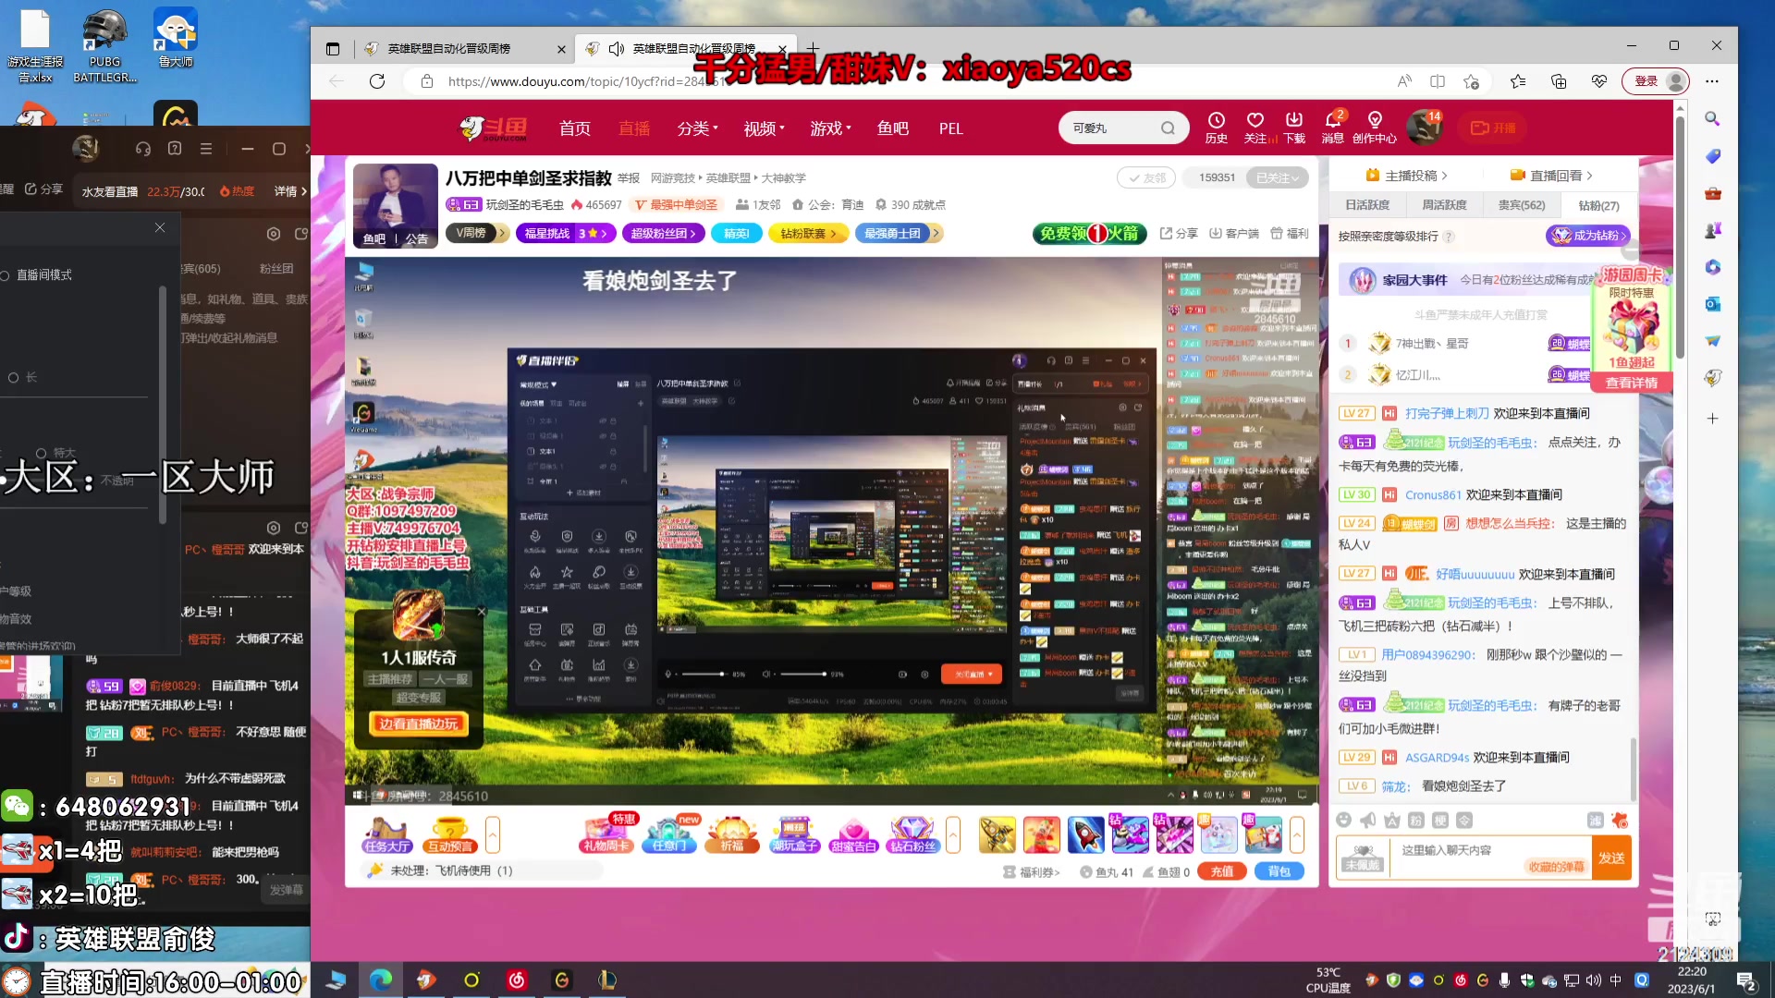Switch to the 日活跃度 tab

point(1367,205)
